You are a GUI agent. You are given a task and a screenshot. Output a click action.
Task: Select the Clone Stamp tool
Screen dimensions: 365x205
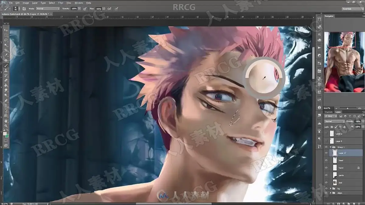click(6, 70)
